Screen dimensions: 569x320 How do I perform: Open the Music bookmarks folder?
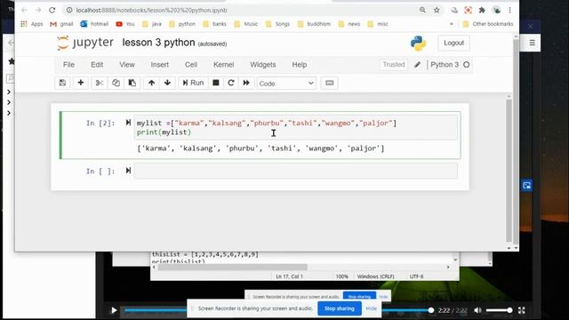coord(246,24)
